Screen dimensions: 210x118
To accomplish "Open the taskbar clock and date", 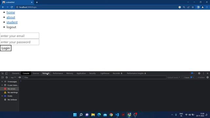I will 200,115.
